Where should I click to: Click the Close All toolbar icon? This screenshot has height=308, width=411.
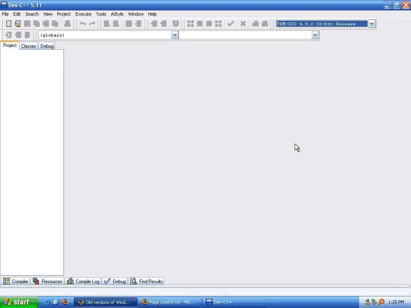point(55,24)
